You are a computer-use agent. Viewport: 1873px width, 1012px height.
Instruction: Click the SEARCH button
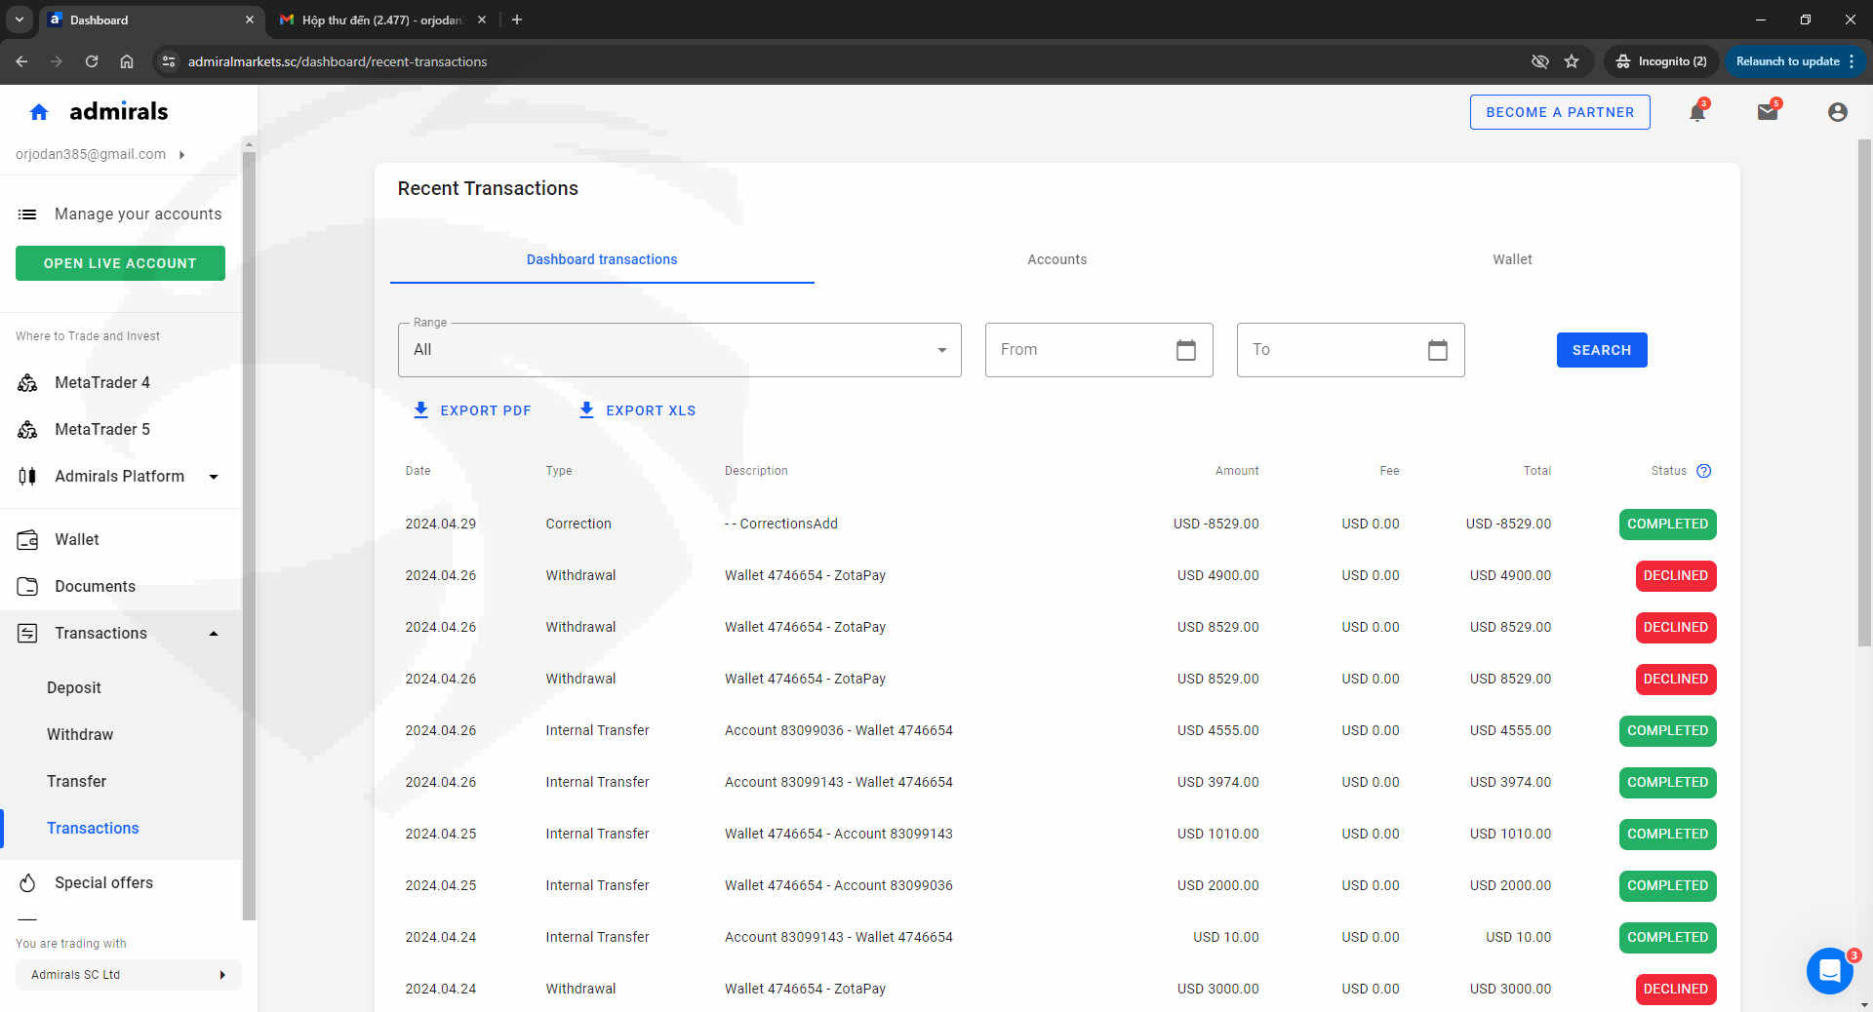tap(1602, 350)
